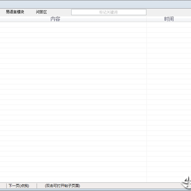Go to next page via 下一页(点我)
The width and height of the screenshot is (191, 191).
[x=19, y=186]
